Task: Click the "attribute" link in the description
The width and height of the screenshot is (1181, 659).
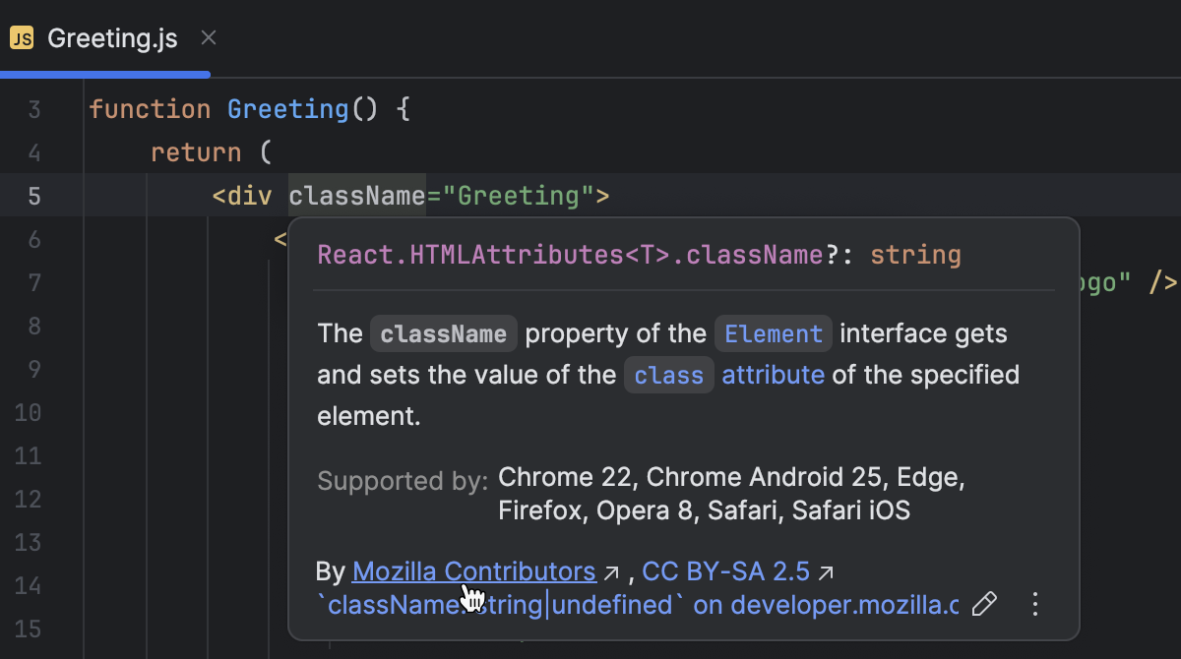Action: 773,375
